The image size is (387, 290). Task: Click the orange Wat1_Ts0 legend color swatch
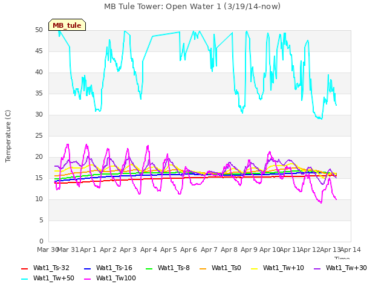(203, 268)
